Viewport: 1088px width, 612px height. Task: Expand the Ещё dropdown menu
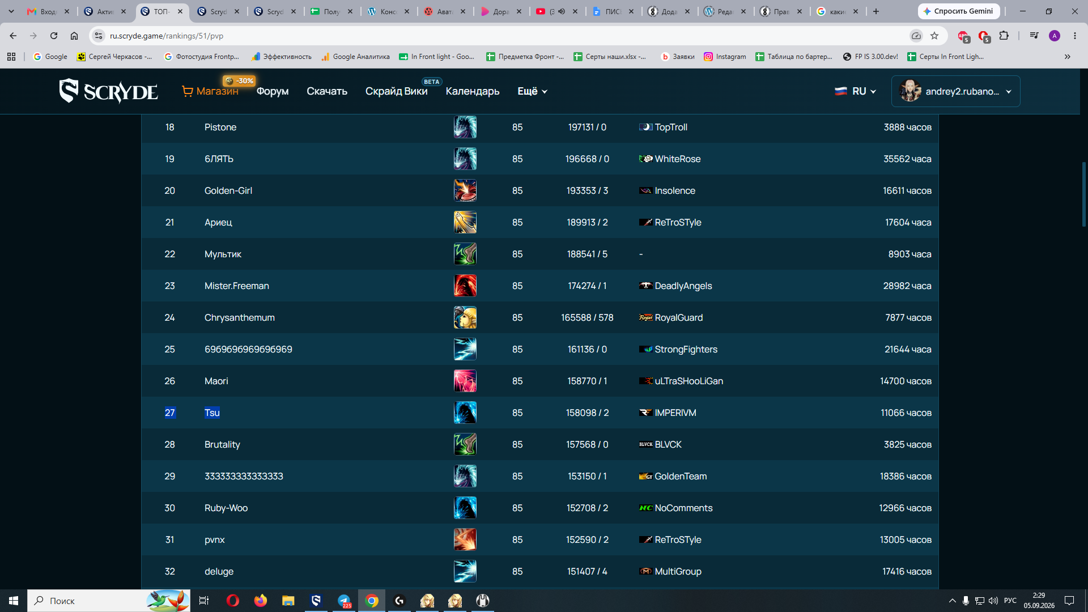tap(532, 91)
